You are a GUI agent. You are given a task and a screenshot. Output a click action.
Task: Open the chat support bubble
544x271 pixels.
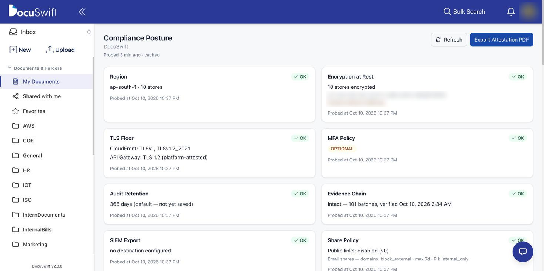[523, 252]
